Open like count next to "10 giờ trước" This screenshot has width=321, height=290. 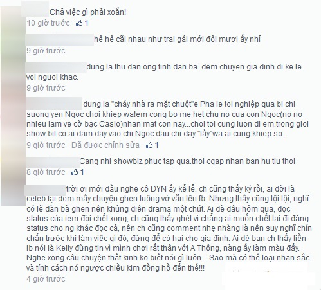86,23
